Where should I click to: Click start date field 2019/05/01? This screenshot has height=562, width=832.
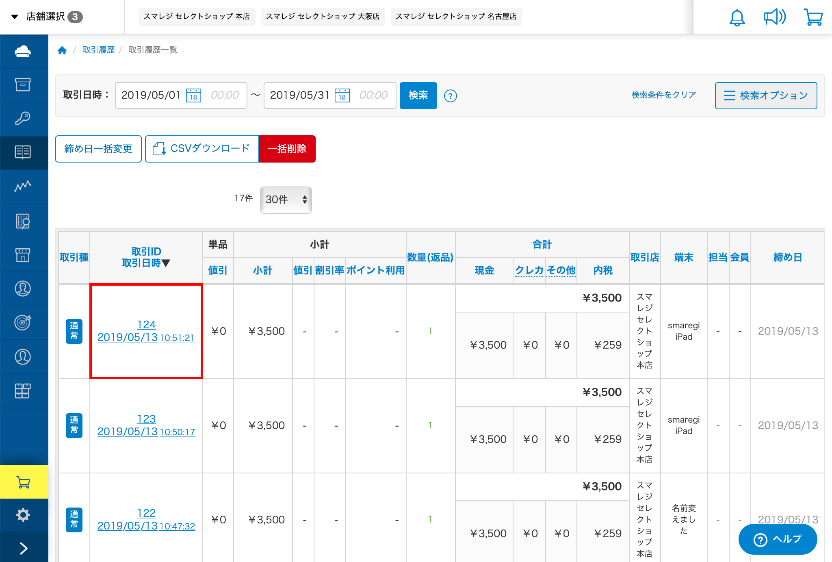(x=151, y=95)
